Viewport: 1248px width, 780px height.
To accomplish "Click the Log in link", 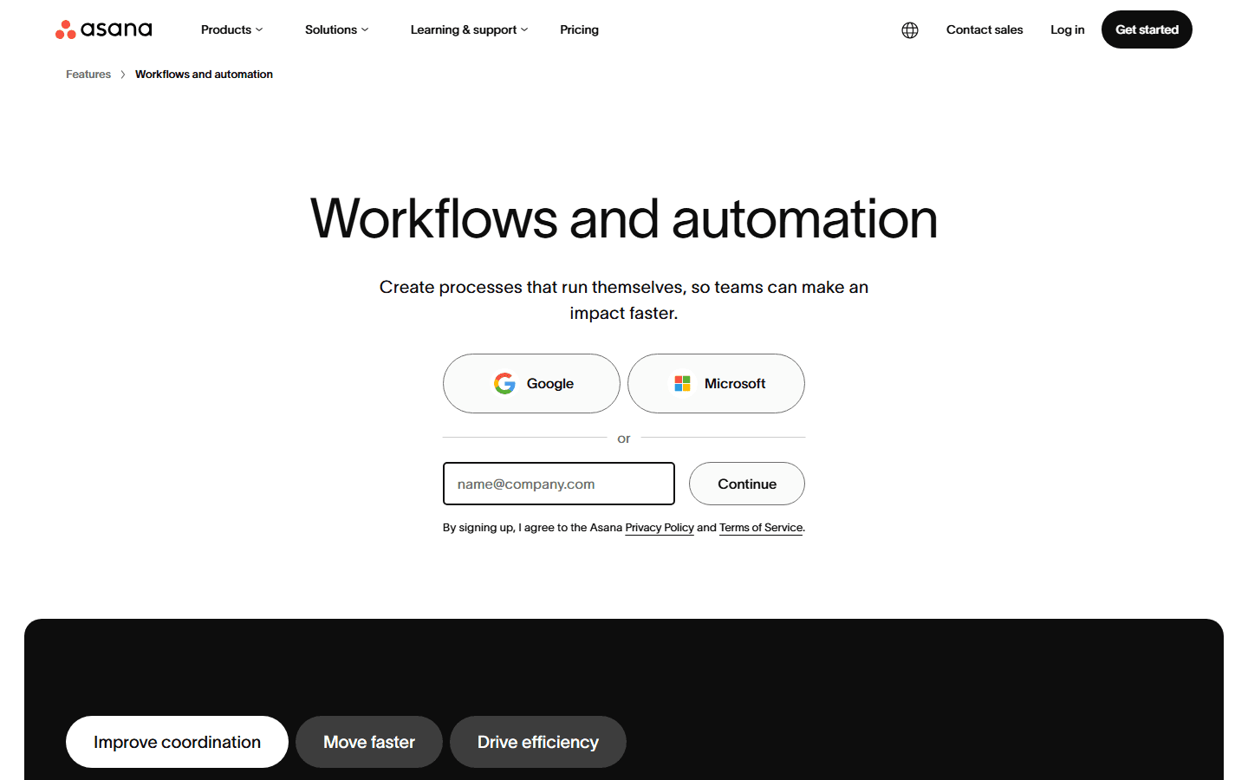I will [x=1068, y=29].
